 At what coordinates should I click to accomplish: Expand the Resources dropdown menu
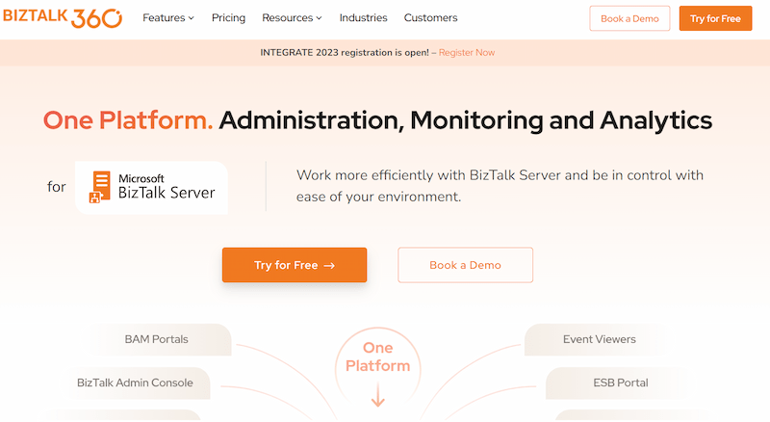click(x=292, y=17)
